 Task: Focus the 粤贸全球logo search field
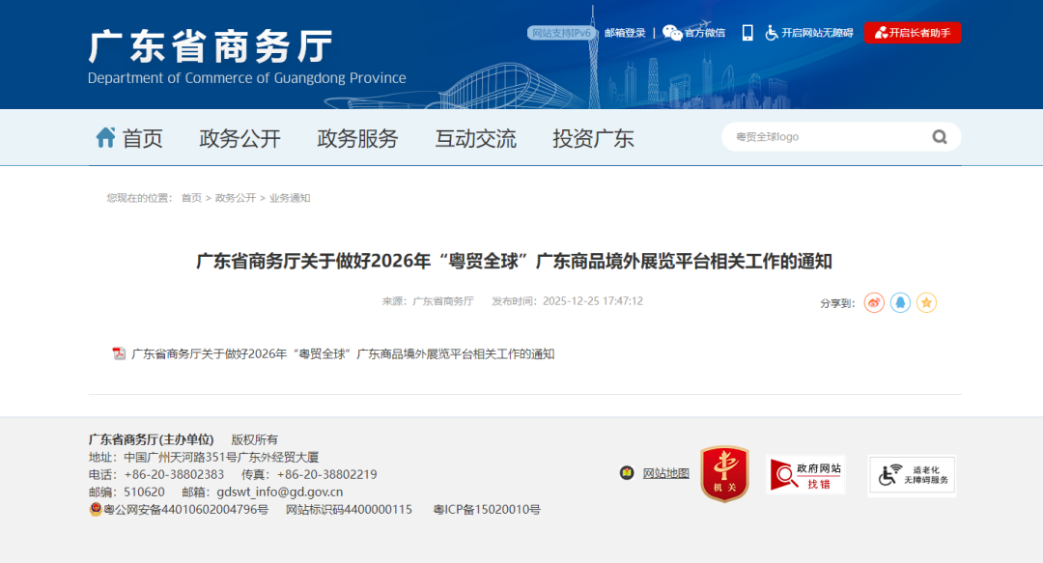coord(821,137)
